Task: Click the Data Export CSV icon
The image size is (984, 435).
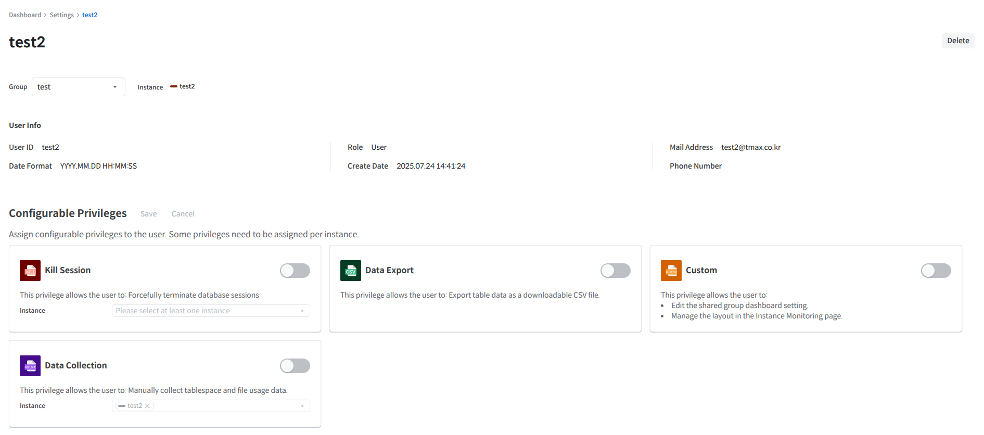Action: click(x=350, y=271)
